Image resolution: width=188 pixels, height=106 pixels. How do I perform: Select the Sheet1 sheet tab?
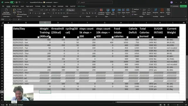point(14,102)
